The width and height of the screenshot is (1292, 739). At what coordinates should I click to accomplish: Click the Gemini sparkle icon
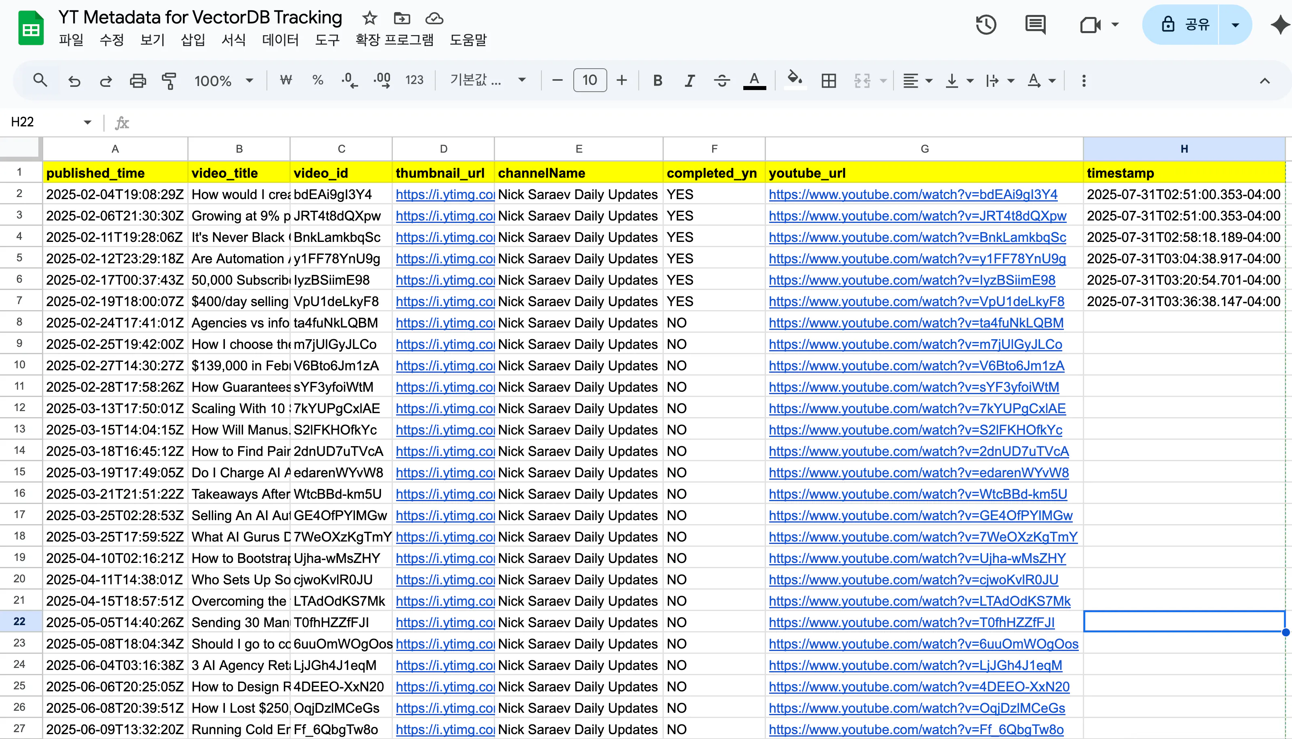1280,24
